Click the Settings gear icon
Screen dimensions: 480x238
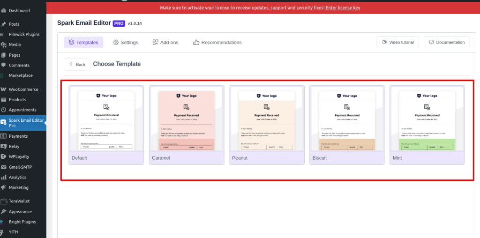115,42
